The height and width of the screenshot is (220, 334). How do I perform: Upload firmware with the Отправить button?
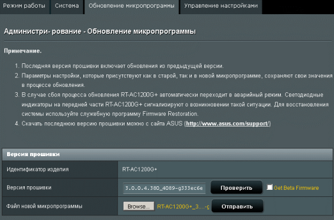pos(237,206)
